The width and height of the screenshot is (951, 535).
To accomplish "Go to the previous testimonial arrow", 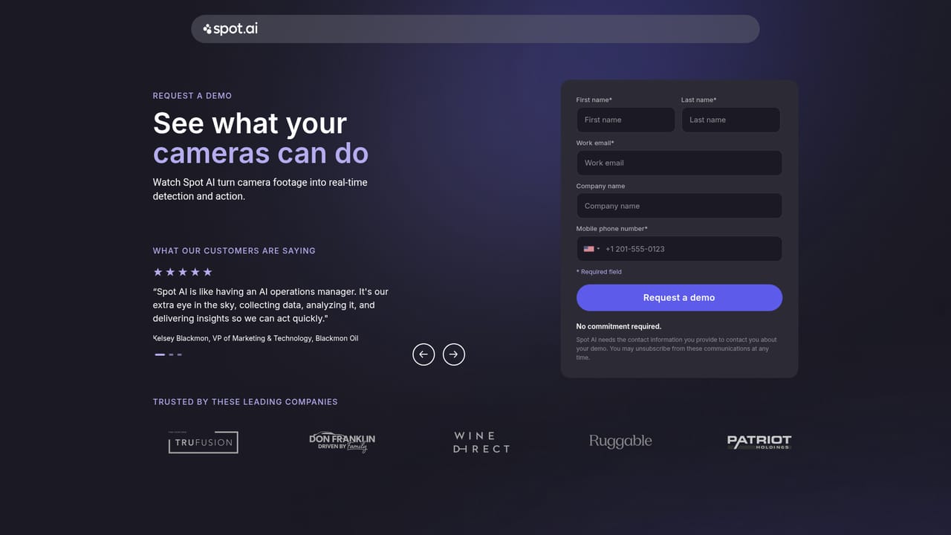I will click(x=423, y=354).
